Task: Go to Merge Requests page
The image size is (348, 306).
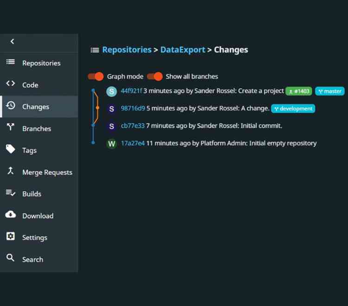Action: (47, 172)
